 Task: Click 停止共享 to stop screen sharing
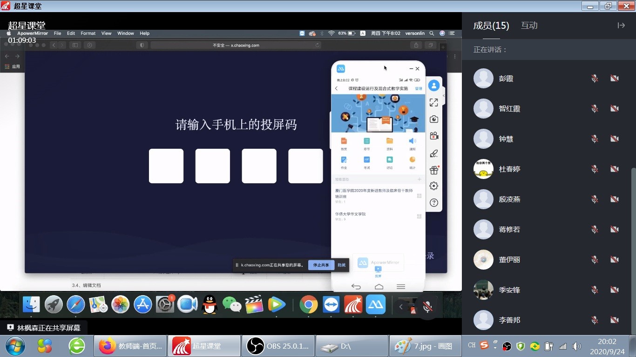(321, 265)
